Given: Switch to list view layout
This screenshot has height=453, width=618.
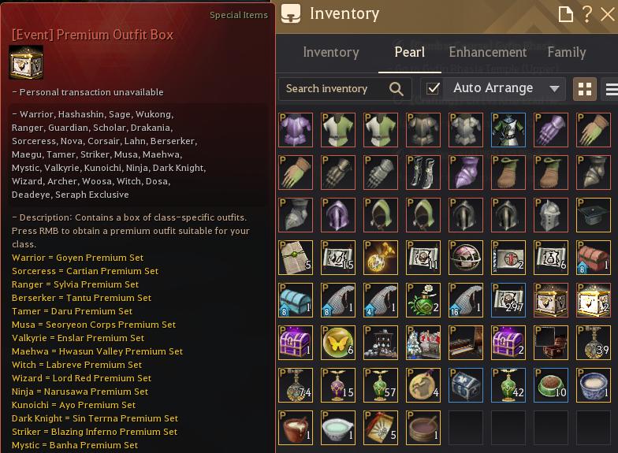Looking at the screenshot, I should [612, 90].
